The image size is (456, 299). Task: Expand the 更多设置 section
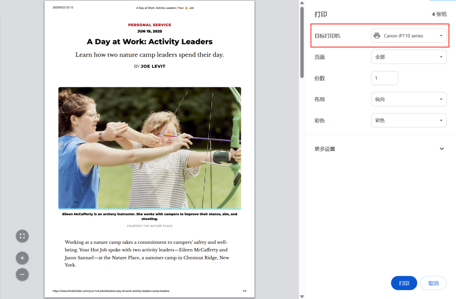point(379,149)
